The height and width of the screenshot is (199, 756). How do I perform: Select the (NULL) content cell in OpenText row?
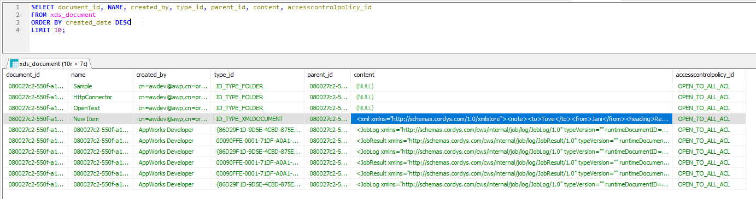point(512,108)
